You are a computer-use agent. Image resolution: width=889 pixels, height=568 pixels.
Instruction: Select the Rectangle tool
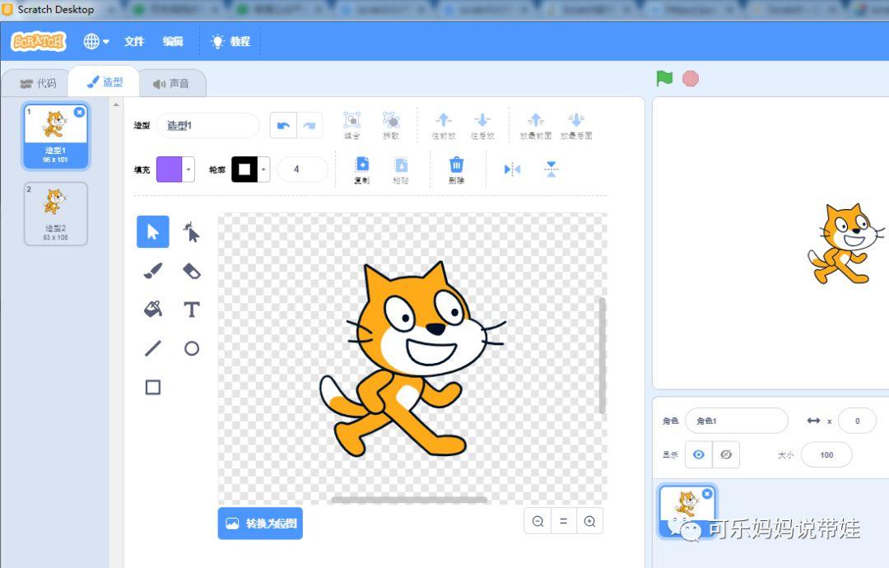point(152,387)
